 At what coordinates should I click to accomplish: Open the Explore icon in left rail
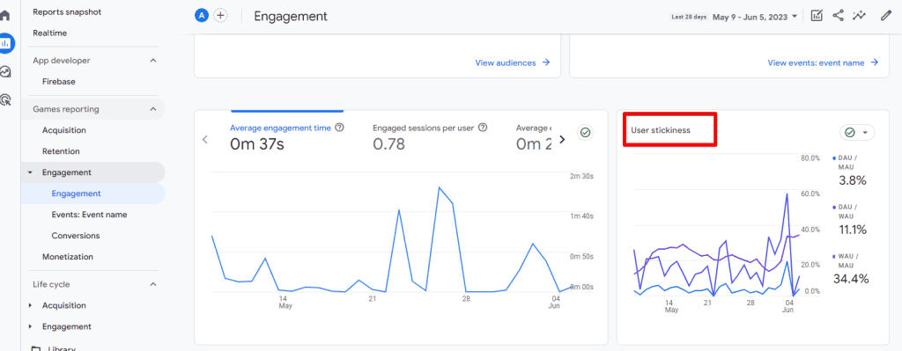pyautogui.click(x=6, y=72)
